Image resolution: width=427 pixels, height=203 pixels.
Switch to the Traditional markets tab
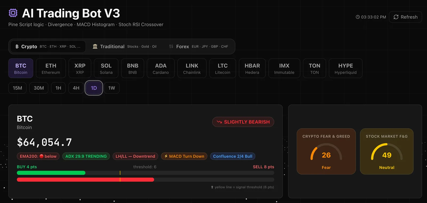click(125, 46)
